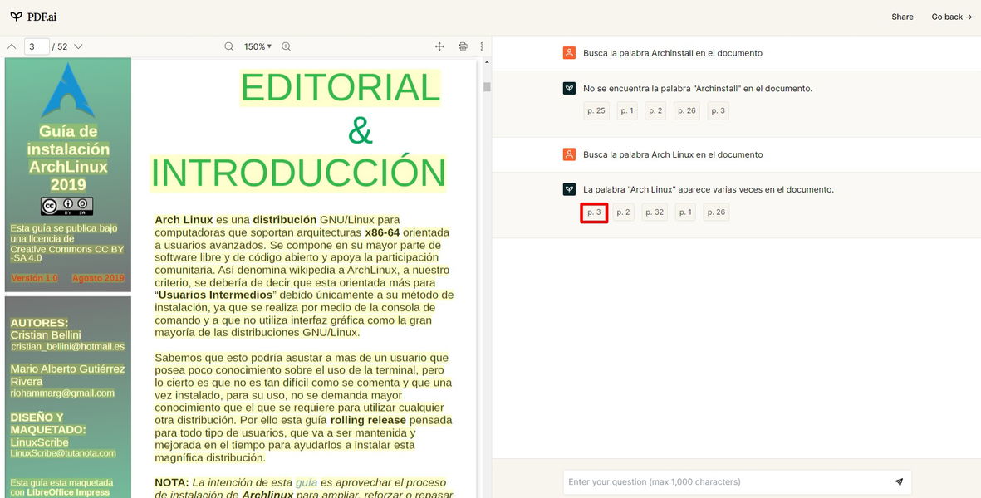Open p. 1 citation under the Archinstall answer

point(627,110)
